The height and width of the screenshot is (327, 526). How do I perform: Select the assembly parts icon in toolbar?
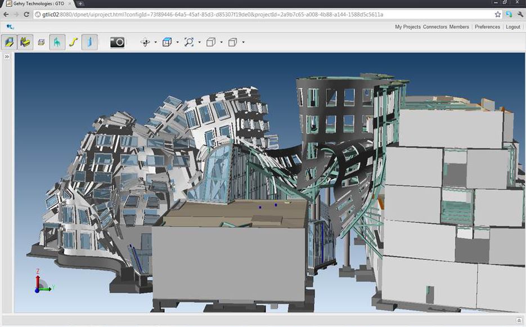[x=25, y=42]
